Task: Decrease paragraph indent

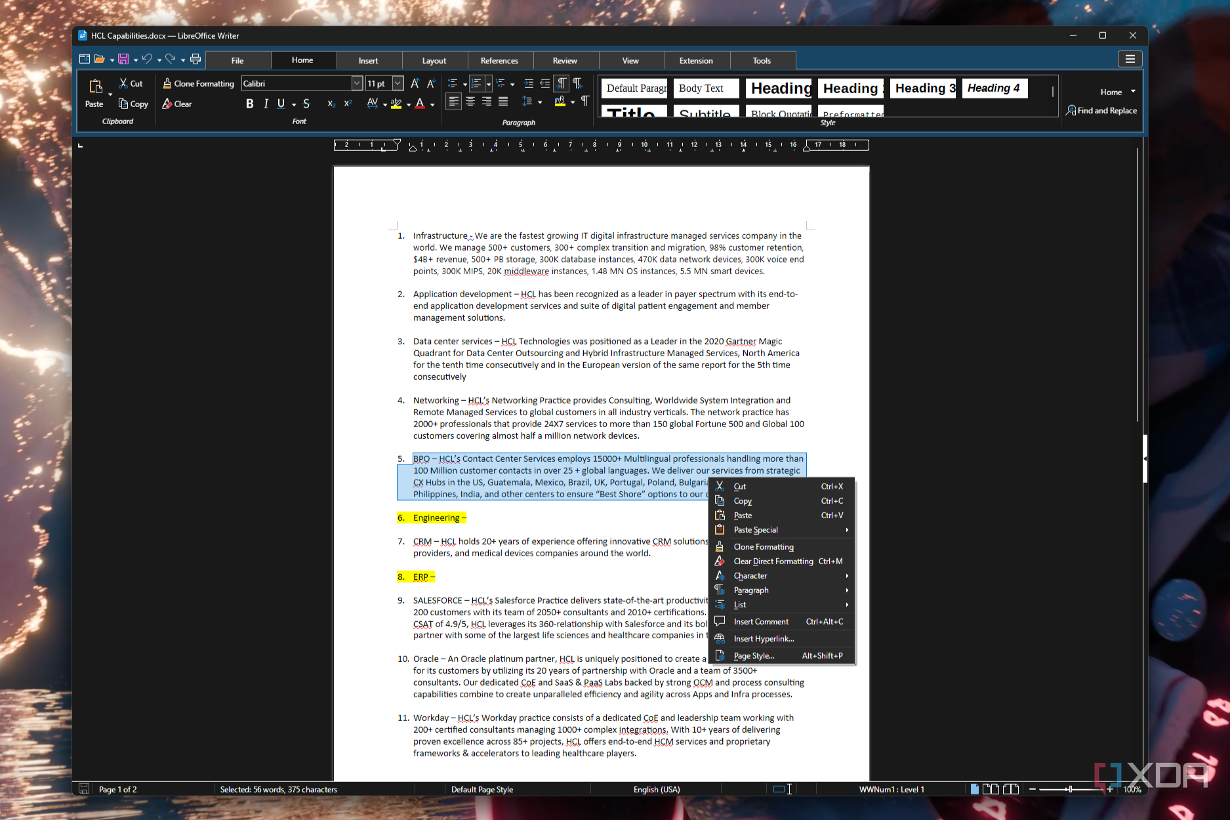Action: click(544, 83)
